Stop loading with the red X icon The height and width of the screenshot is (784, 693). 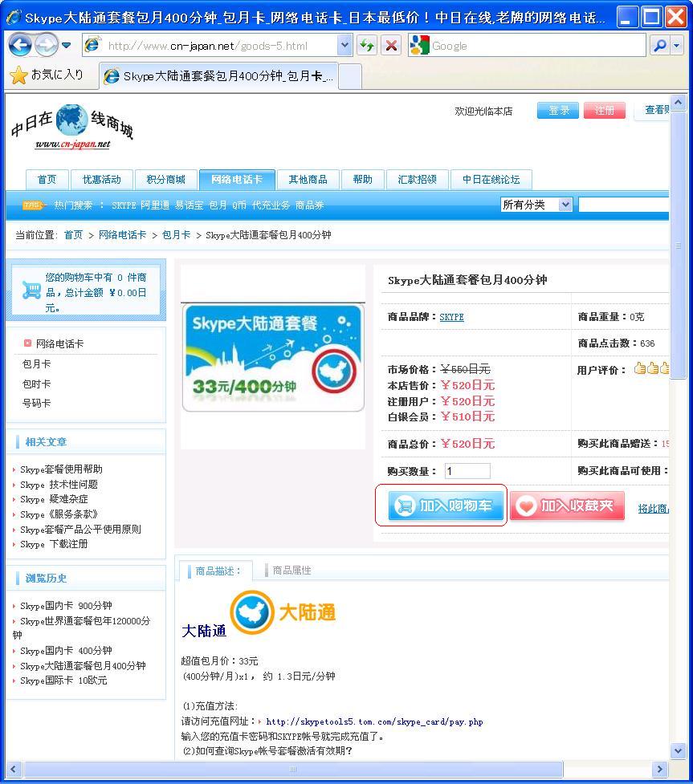coord(391,46)
